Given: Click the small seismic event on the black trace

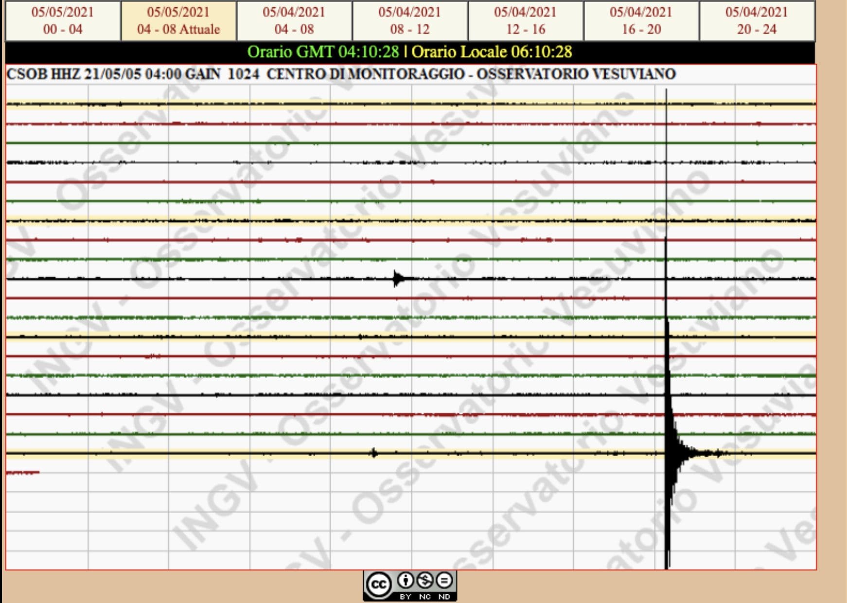Looking at the screenshot, I should pos(399,279).
